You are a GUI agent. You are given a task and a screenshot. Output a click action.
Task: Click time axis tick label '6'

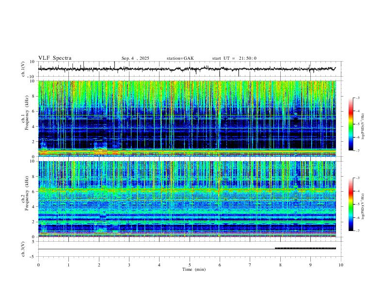click(220, 265)
